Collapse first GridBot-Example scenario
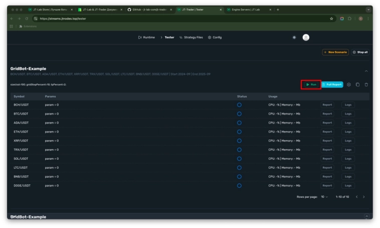This screenshot has width=380, height=228. click(x=366, y=71)
